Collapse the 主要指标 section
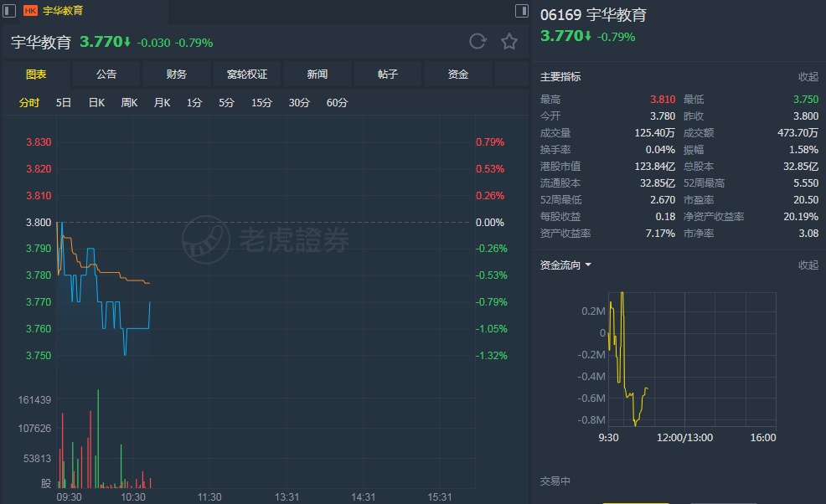The height and width of the screenshot is (504, 826). click(808, 77)
